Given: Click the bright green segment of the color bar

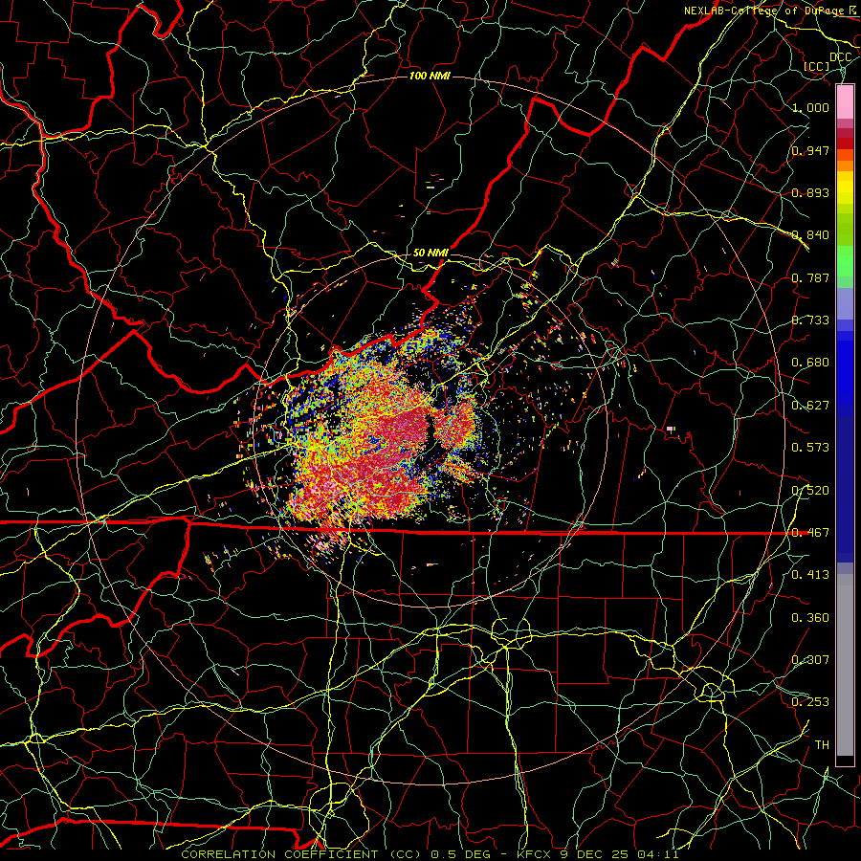Looking at the screenshot, I should [845, 261].
